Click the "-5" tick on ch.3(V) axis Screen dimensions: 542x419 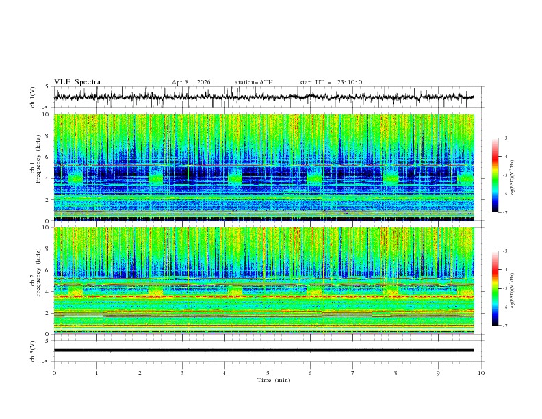coord(46,362)
